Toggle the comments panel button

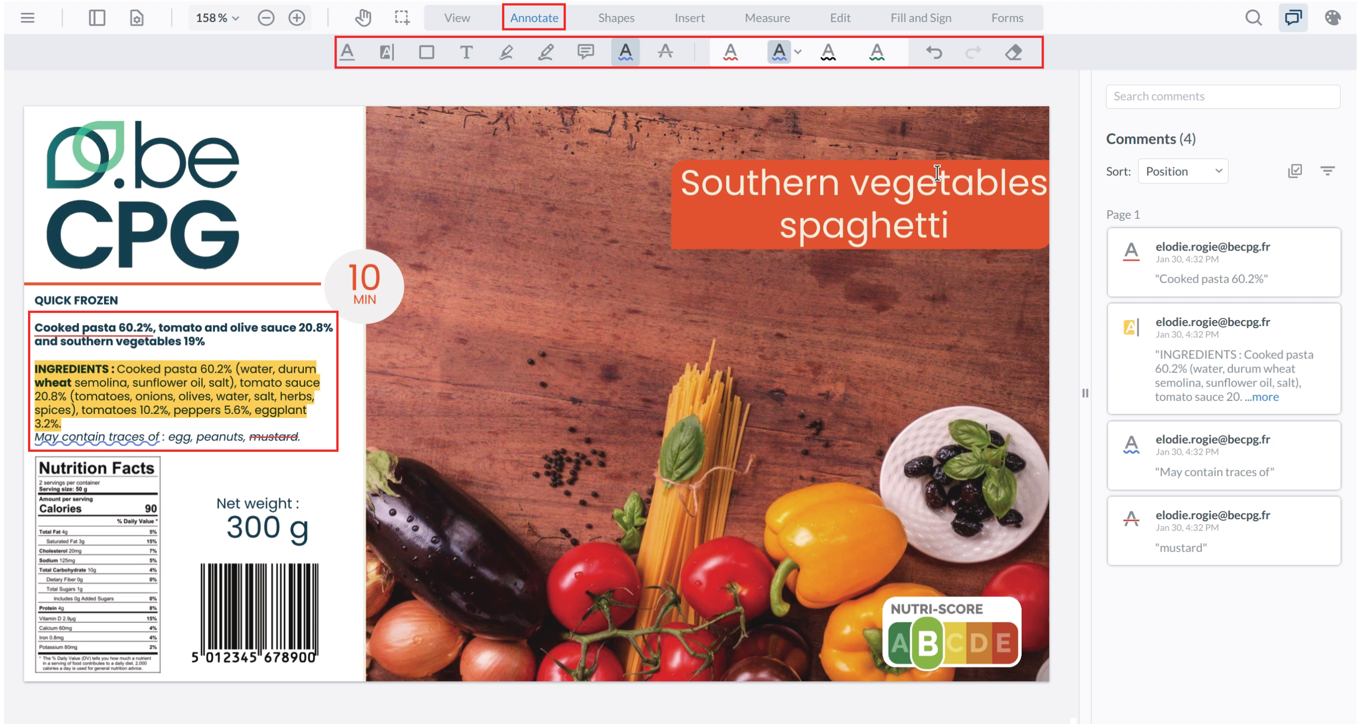click(x=1293, y=18)
